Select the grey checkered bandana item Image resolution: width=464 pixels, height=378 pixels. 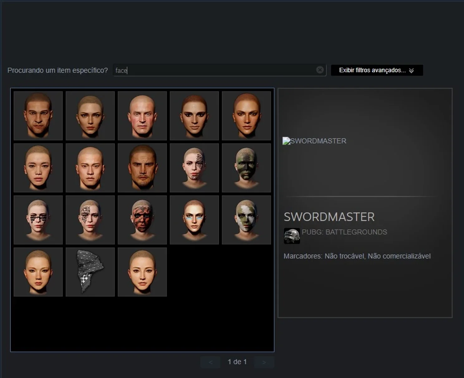[x=90, y=272]
